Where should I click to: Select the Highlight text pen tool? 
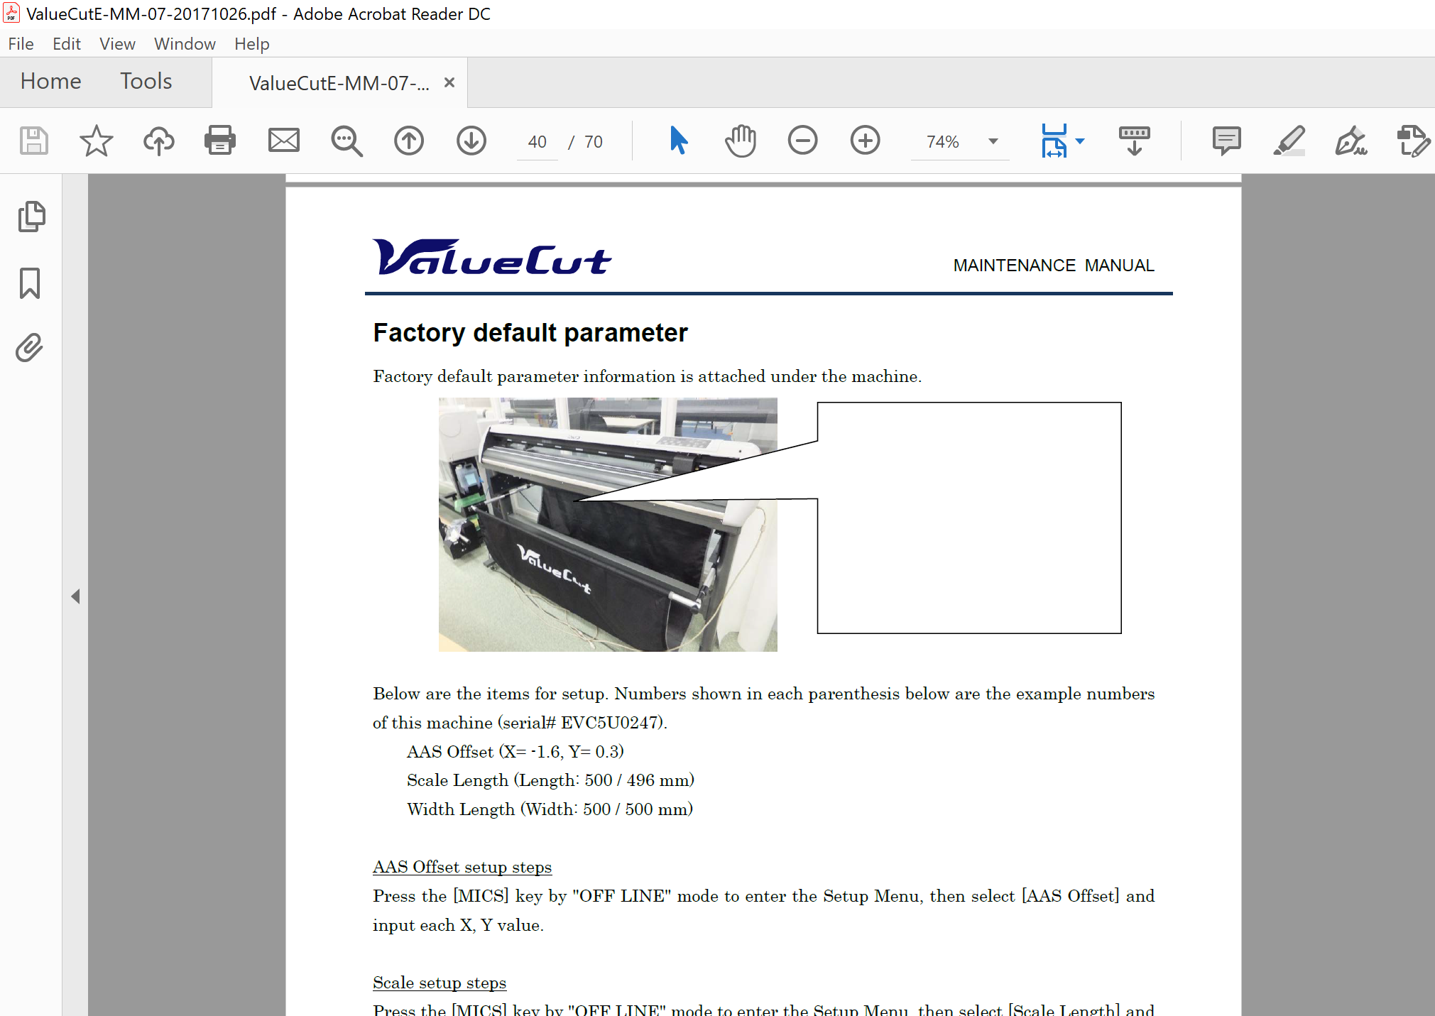click(1289, 141)
